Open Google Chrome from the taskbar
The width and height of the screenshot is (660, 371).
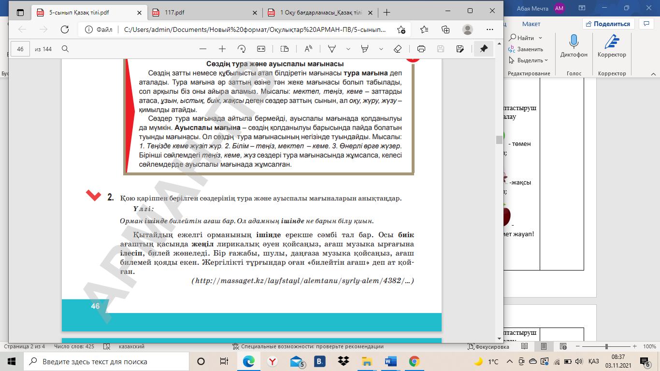[x=414, y=361]
